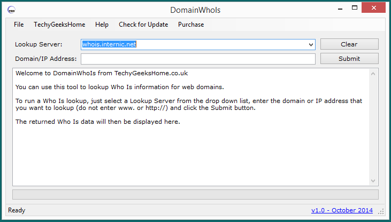Screen dimensions: 391x222
Task: Open the File menu
Action: pos(19,25)
